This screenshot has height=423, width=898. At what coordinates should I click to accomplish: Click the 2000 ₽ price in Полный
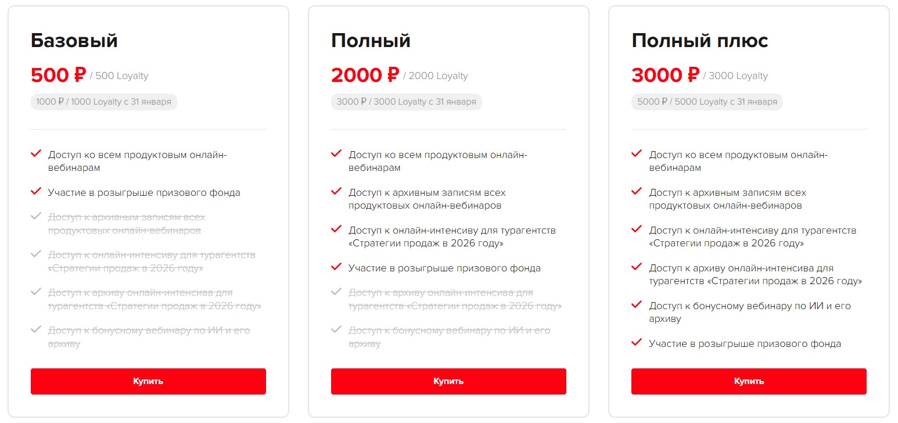(x=365, y=75)
